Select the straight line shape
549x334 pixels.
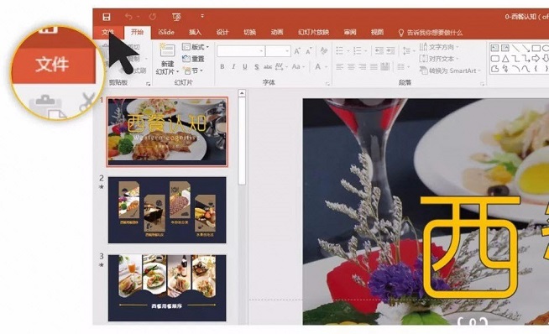[515, 48]
